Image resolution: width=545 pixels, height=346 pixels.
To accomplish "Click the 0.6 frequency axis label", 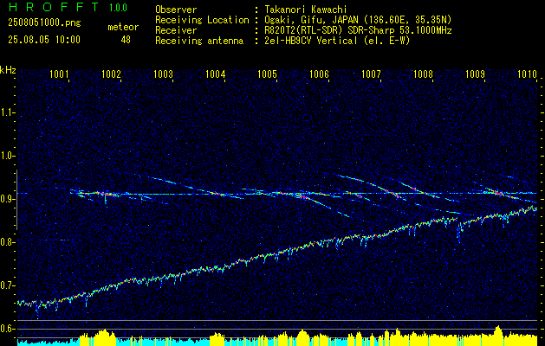I will (8, 329).
